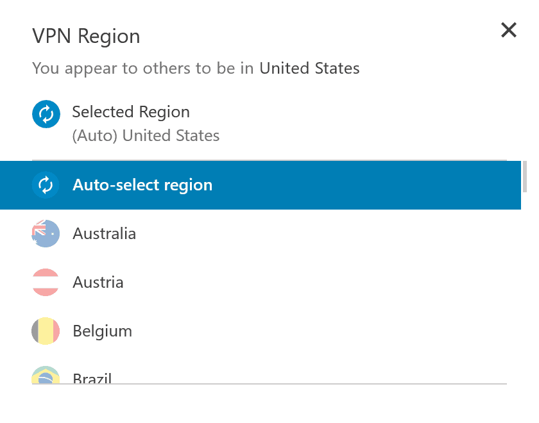Screen dimensions: 539x423
Task: Click the Auto-select region circular arrows icon
Action: [46, 185]
